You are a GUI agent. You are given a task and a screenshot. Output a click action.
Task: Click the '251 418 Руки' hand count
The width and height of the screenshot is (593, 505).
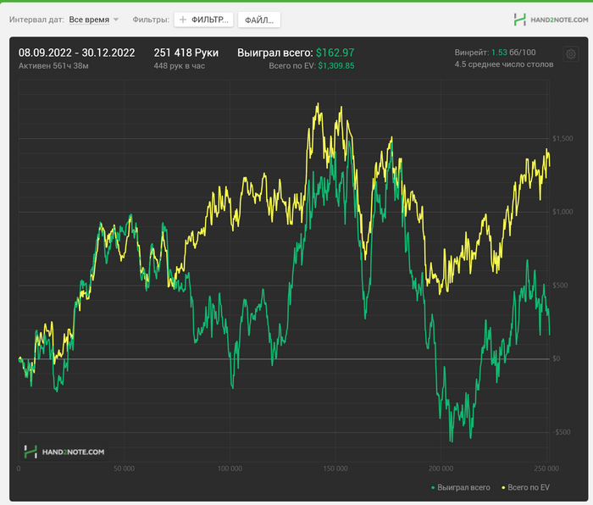(186, 53)
